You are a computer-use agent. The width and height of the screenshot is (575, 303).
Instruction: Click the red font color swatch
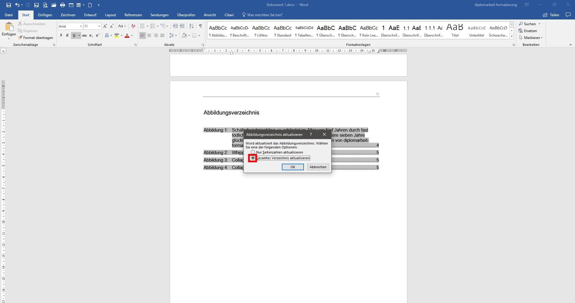tap(127, 35)
